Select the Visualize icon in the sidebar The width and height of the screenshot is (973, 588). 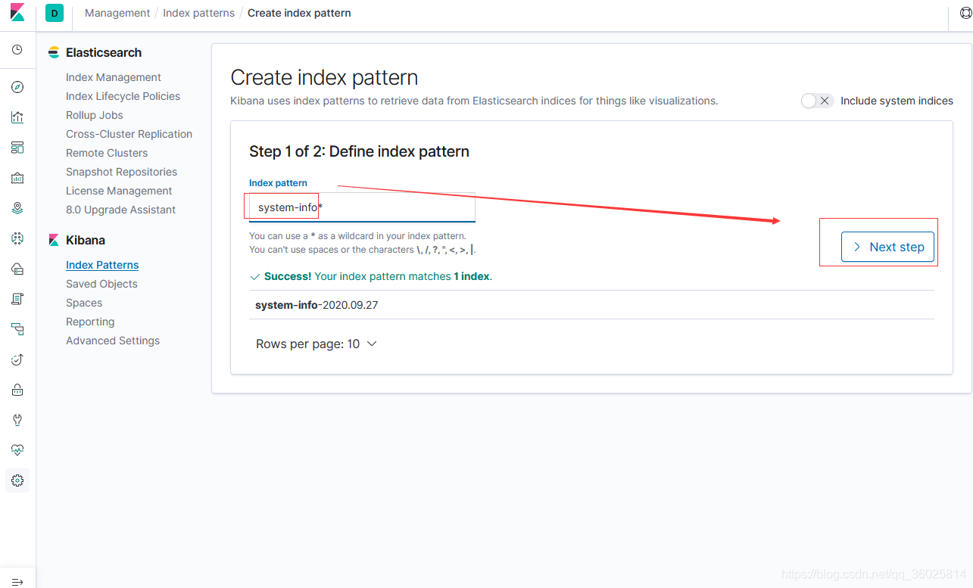click(x=17, y=117)
